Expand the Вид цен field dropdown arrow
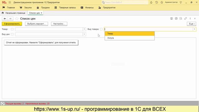199x112 pixels. (84, 34)
